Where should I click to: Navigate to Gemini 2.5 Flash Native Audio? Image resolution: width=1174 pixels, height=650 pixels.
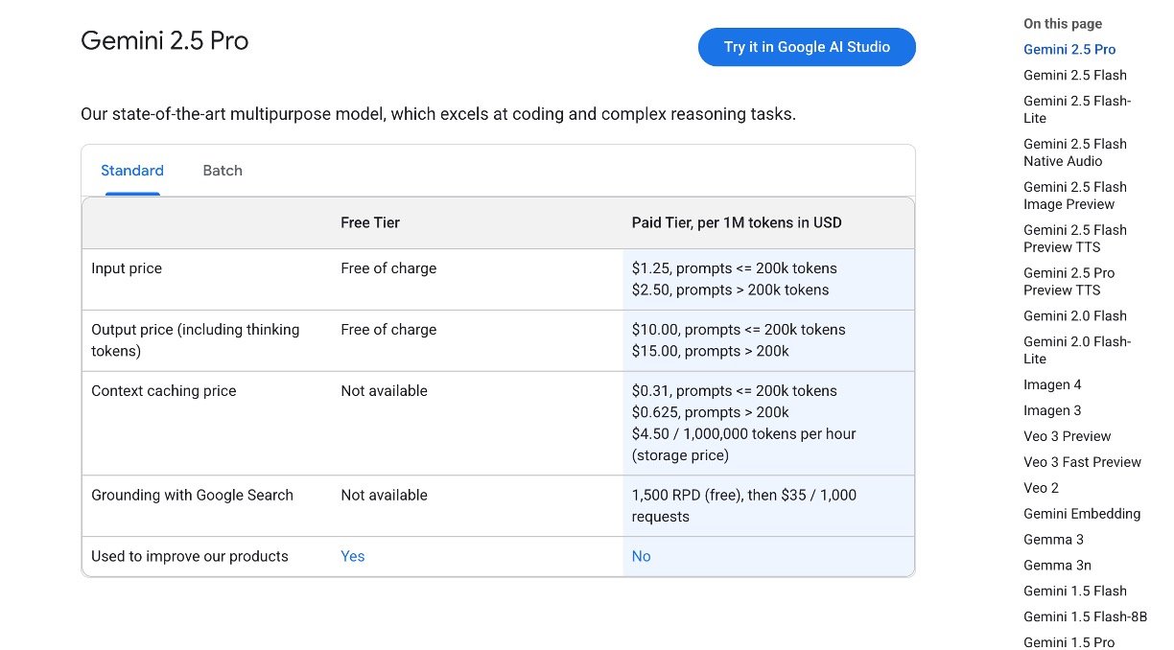(x=1075, y=152)
